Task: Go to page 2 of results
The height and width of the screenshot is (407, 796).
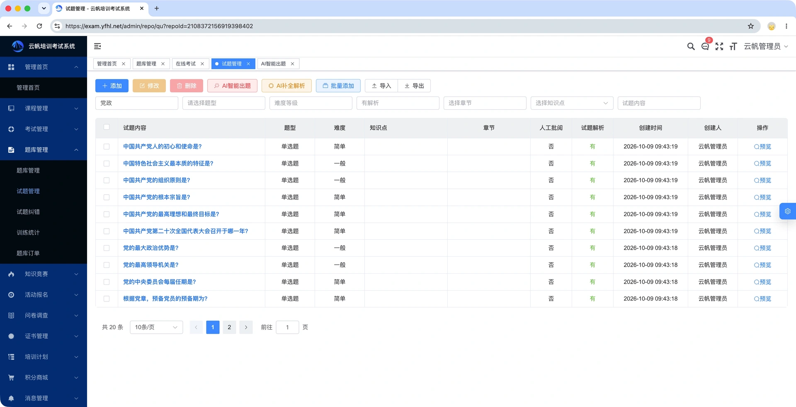Action: coord(229,327)
